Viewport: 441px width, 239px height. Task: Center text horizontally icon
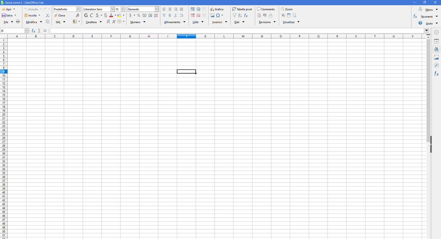[170, 9]
